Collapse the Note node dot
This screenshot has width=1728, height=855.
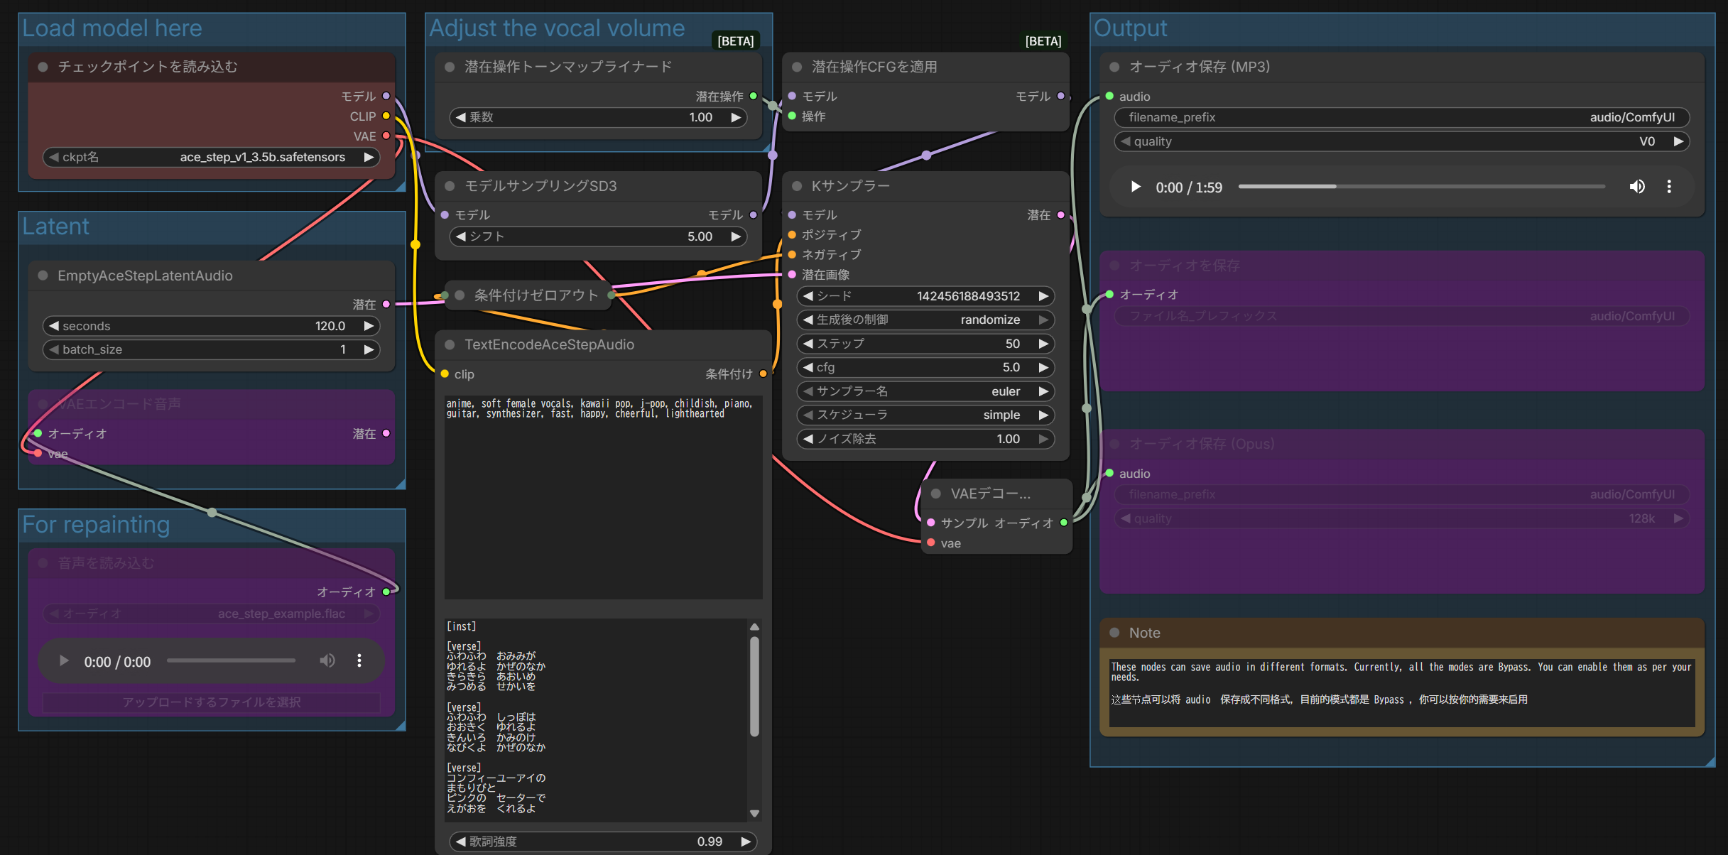(x=1114, y=633)
